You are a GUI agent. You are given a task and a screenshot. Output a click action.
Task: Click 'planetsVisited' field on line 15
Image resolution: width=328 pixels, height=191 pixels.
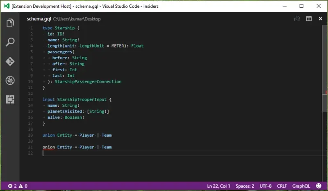point(65,112)
